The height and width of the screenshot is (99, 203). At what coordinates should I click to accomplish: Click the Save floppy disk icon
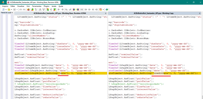pos(14,9)
